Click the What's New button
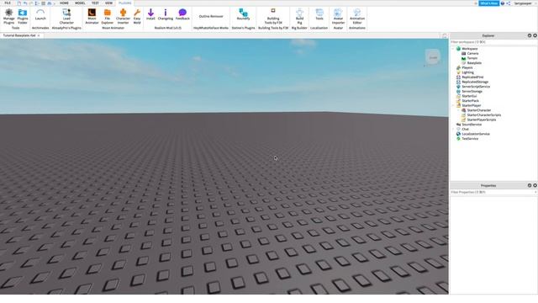538x303 pixels. tap(489, 3)
